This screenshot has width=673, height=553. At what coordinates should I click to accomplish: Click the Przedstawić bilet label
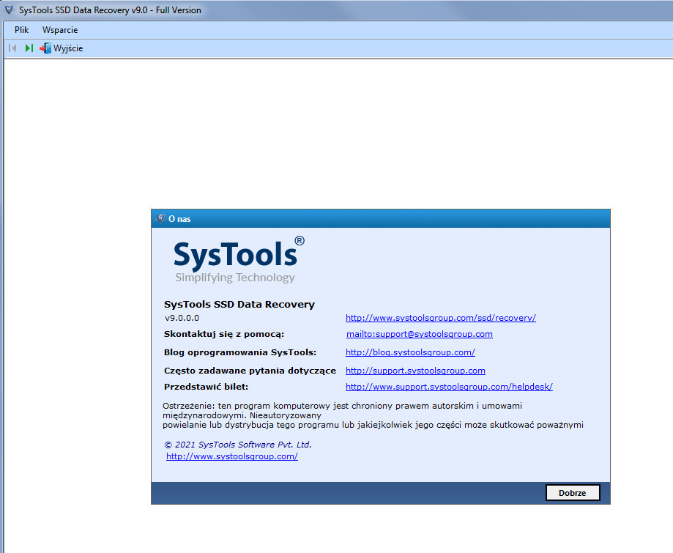coord(206,387)
